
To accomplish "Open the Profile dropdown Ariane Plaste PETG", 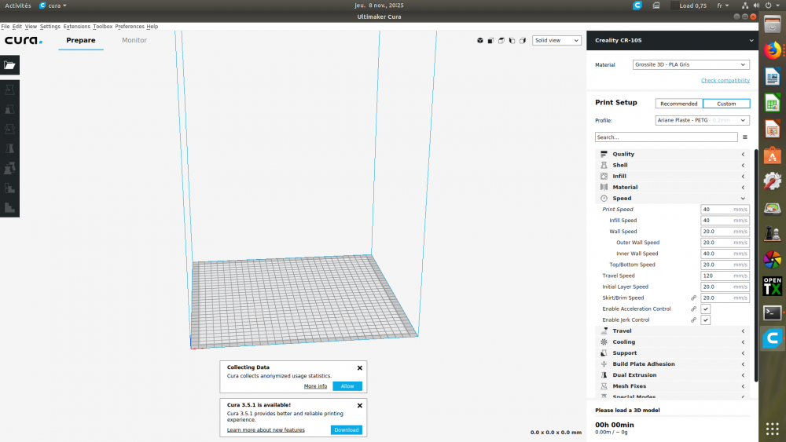I will [x=702, y=120].
